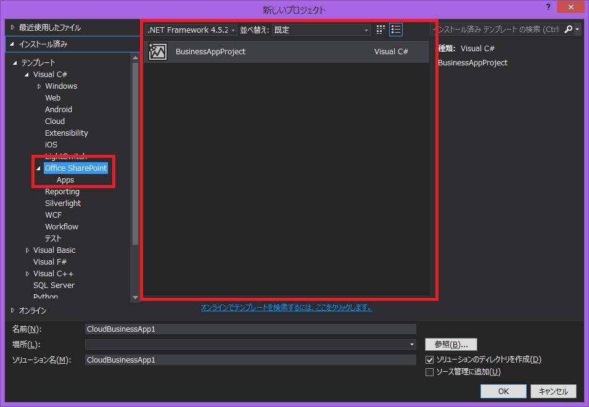Open the sort order dropdown

321,30
